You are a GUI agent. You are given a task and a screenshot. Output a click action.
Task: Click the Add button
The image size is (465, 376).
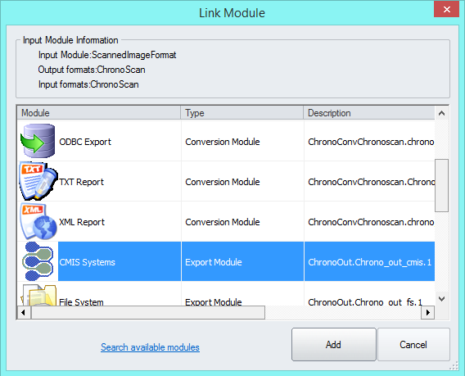click(334, 345)
